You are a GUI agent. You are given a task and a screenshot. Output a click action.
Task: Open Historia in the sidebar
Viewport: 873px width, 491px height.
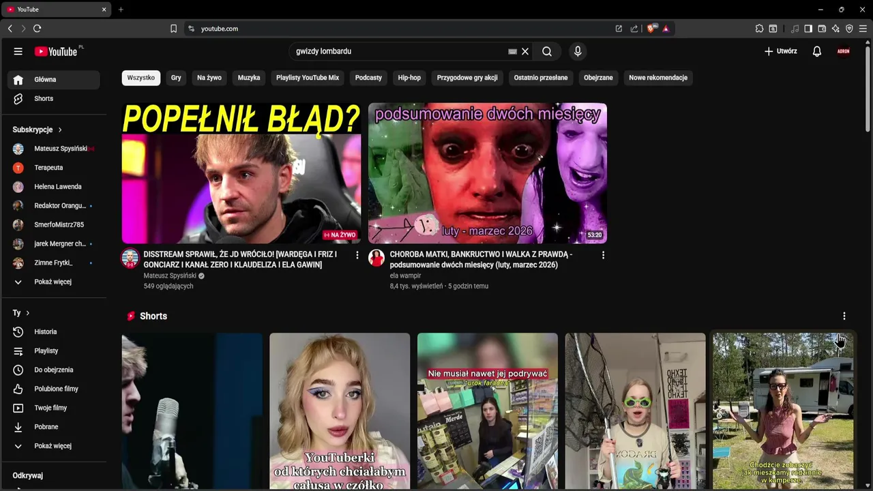(54, 332)
